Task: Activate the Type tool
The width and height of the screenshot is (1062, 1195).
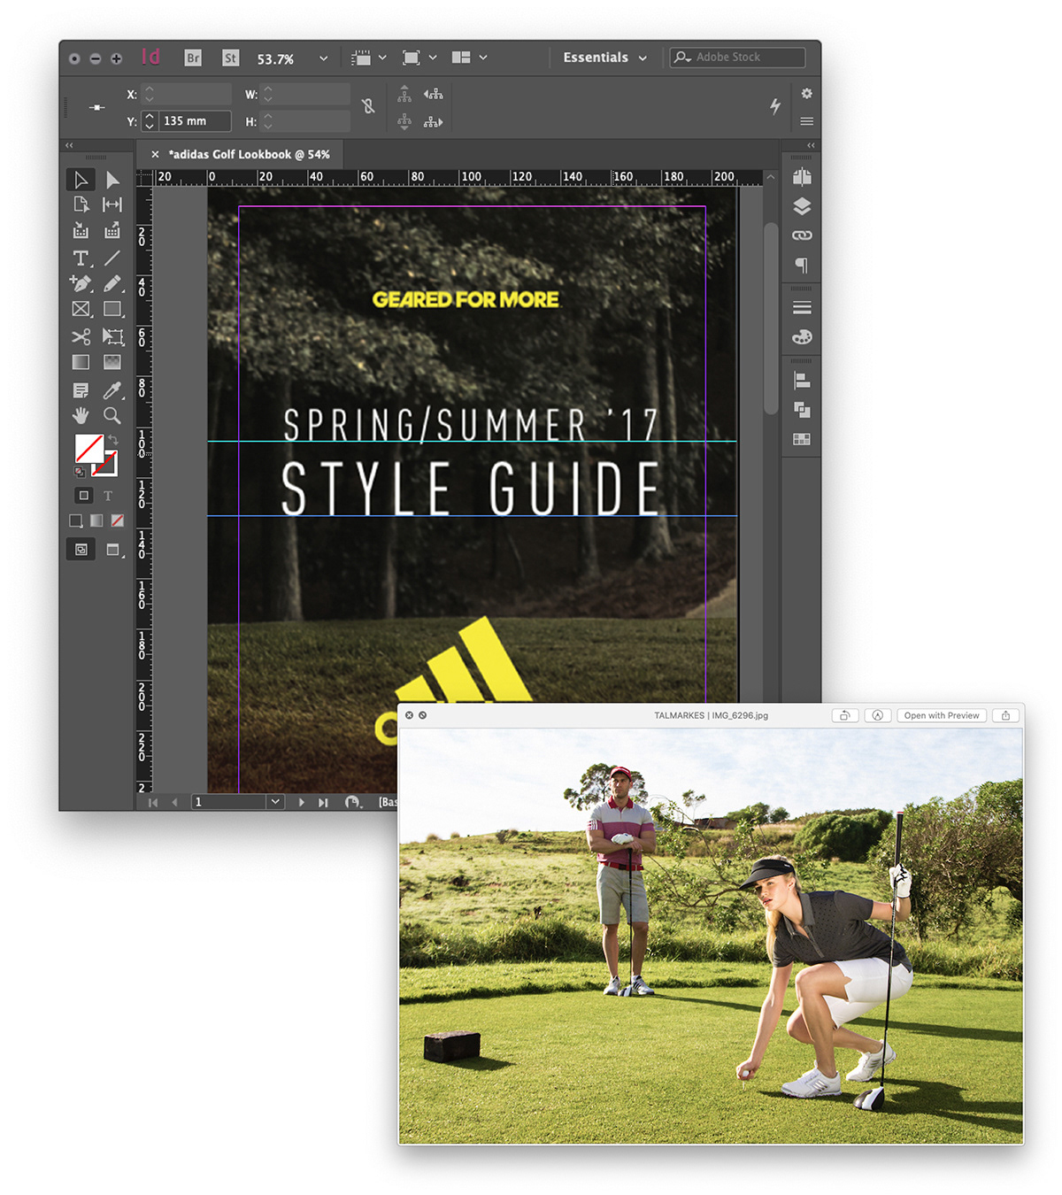Action: (x=81, y=258)
